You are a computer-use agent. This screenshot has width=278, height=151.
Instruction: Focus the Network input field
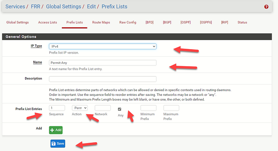102,108
